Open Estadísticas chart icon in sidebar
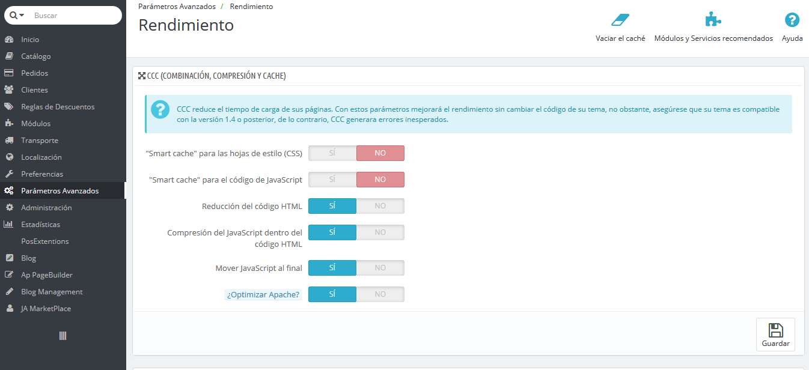 pyautogui.click(x=9, y=225)
